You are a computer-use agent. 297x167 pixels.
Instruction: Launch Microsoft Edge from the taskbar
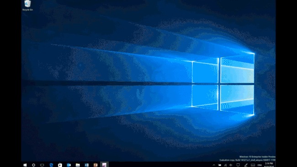coord(51,165)
